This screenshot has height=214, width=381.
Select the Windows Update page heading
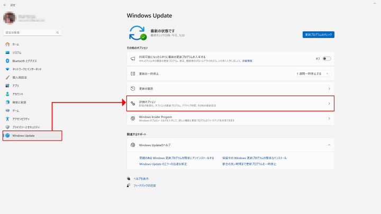pyautogui.click(x=149, y=15)
